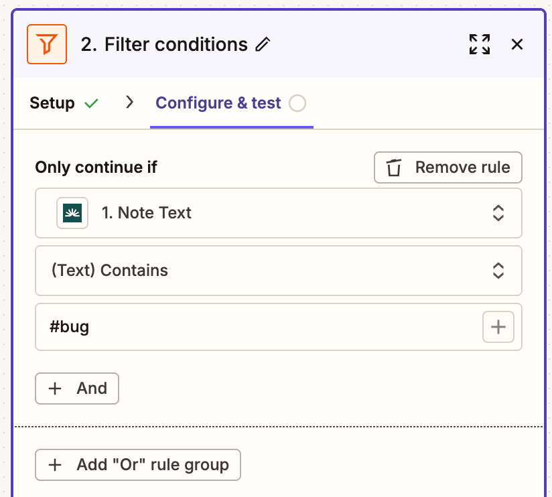Close the Filter conditions panel
The image size is (552, 497).
(516, 44)
